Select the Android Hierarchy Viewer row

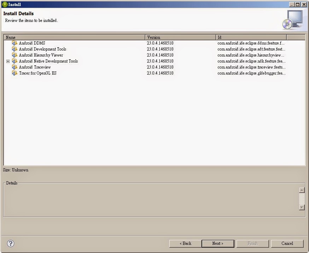tap(154, 55)
